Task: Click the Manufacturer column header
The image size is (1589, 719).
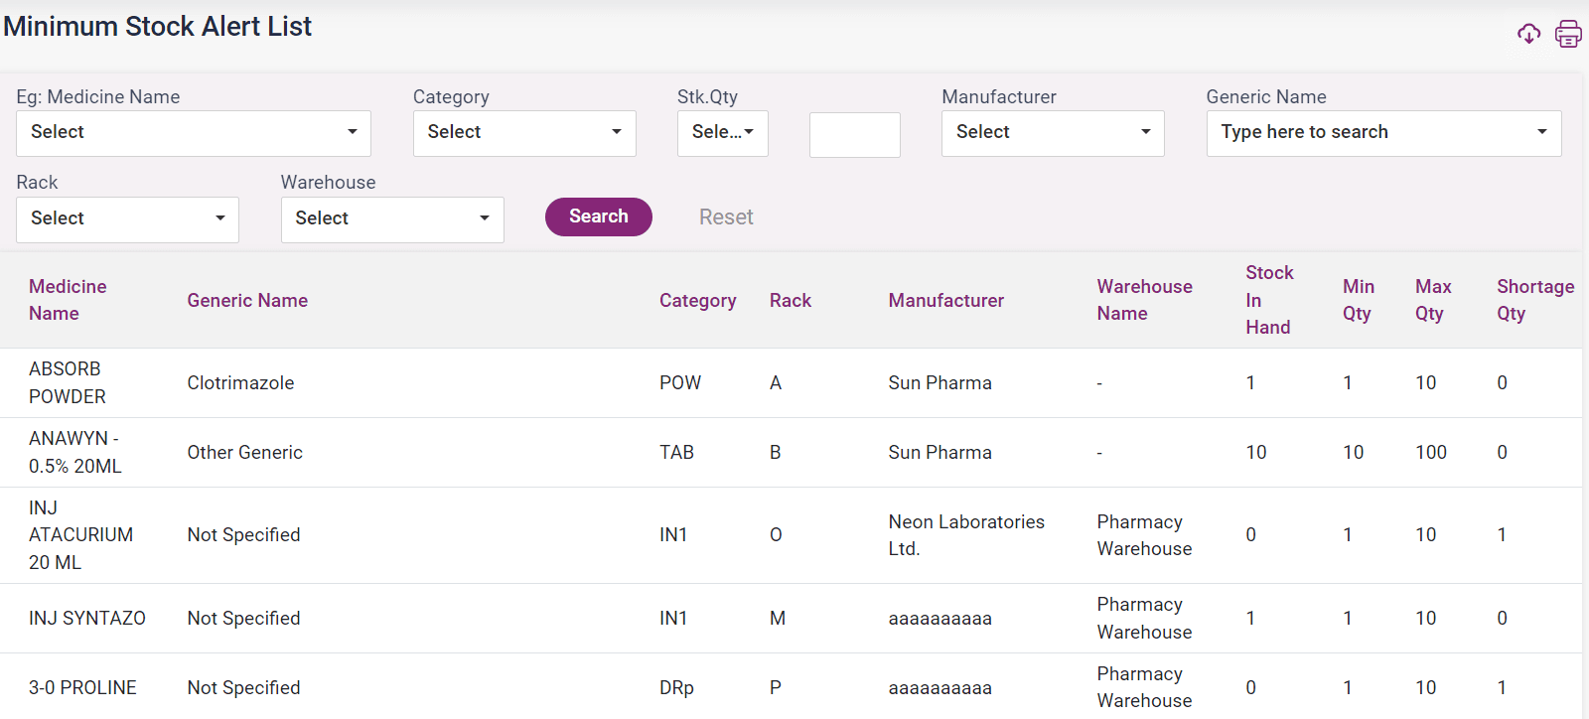Action: coord(945,300)
